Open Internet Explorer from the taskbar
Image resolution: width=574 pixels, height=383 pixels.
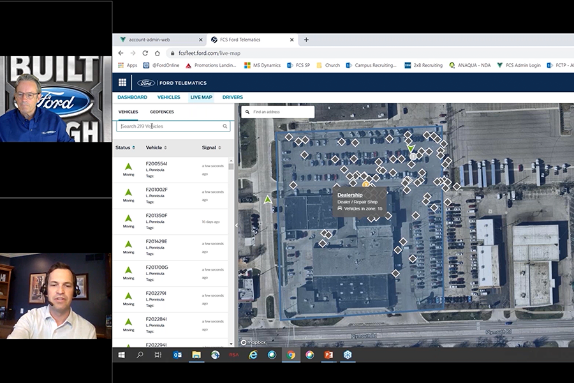[x=253, y=355]
